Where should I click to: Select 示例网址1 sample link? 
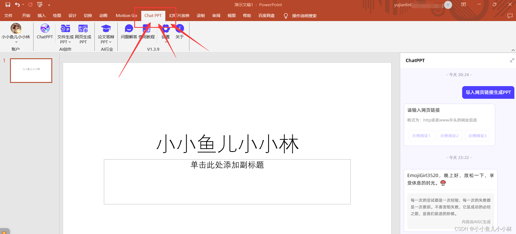[x=421, y=136]
